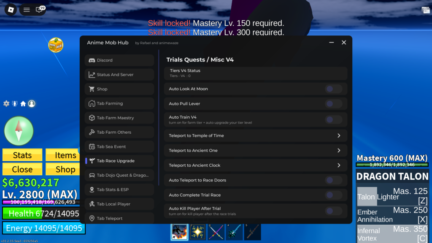Select Dragon Talon in hotbar slot 1
The image size is (432, 243).
click(x=179, y=232)
